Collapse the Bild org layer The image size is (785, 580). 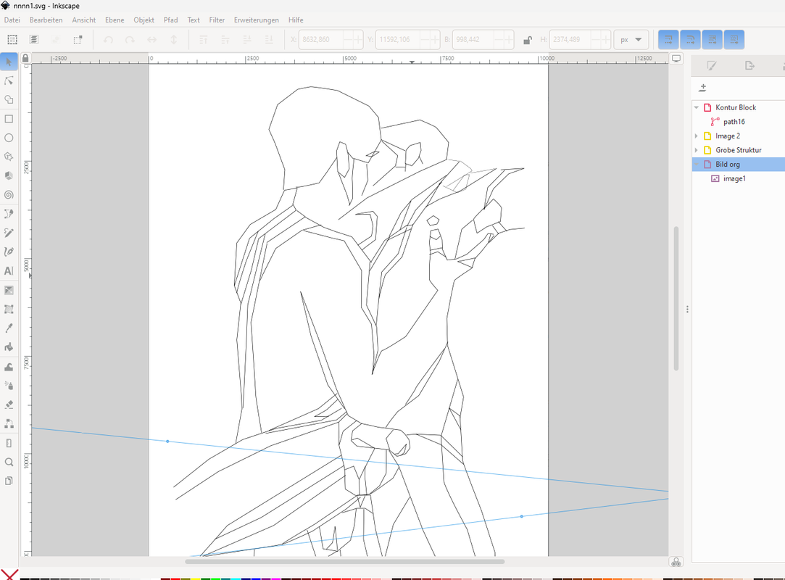click(697, 165)
